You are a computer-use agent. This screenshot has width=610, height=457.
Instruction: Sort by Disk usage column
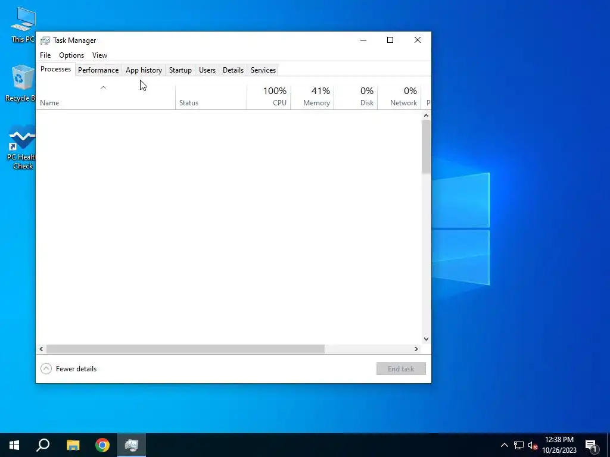click(x=356, y=97)
